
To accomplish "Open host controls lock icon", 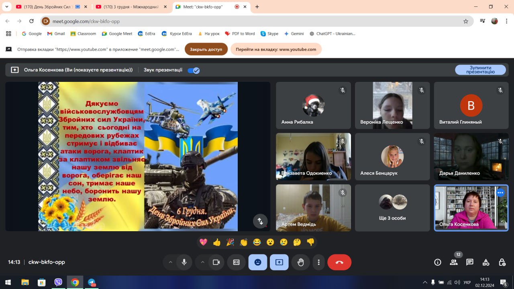I will pos(502,262).
